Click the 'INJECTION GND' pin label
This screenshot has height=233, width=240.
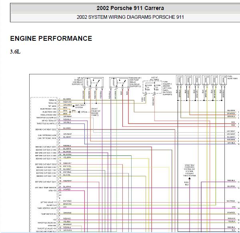click(49, 112)
